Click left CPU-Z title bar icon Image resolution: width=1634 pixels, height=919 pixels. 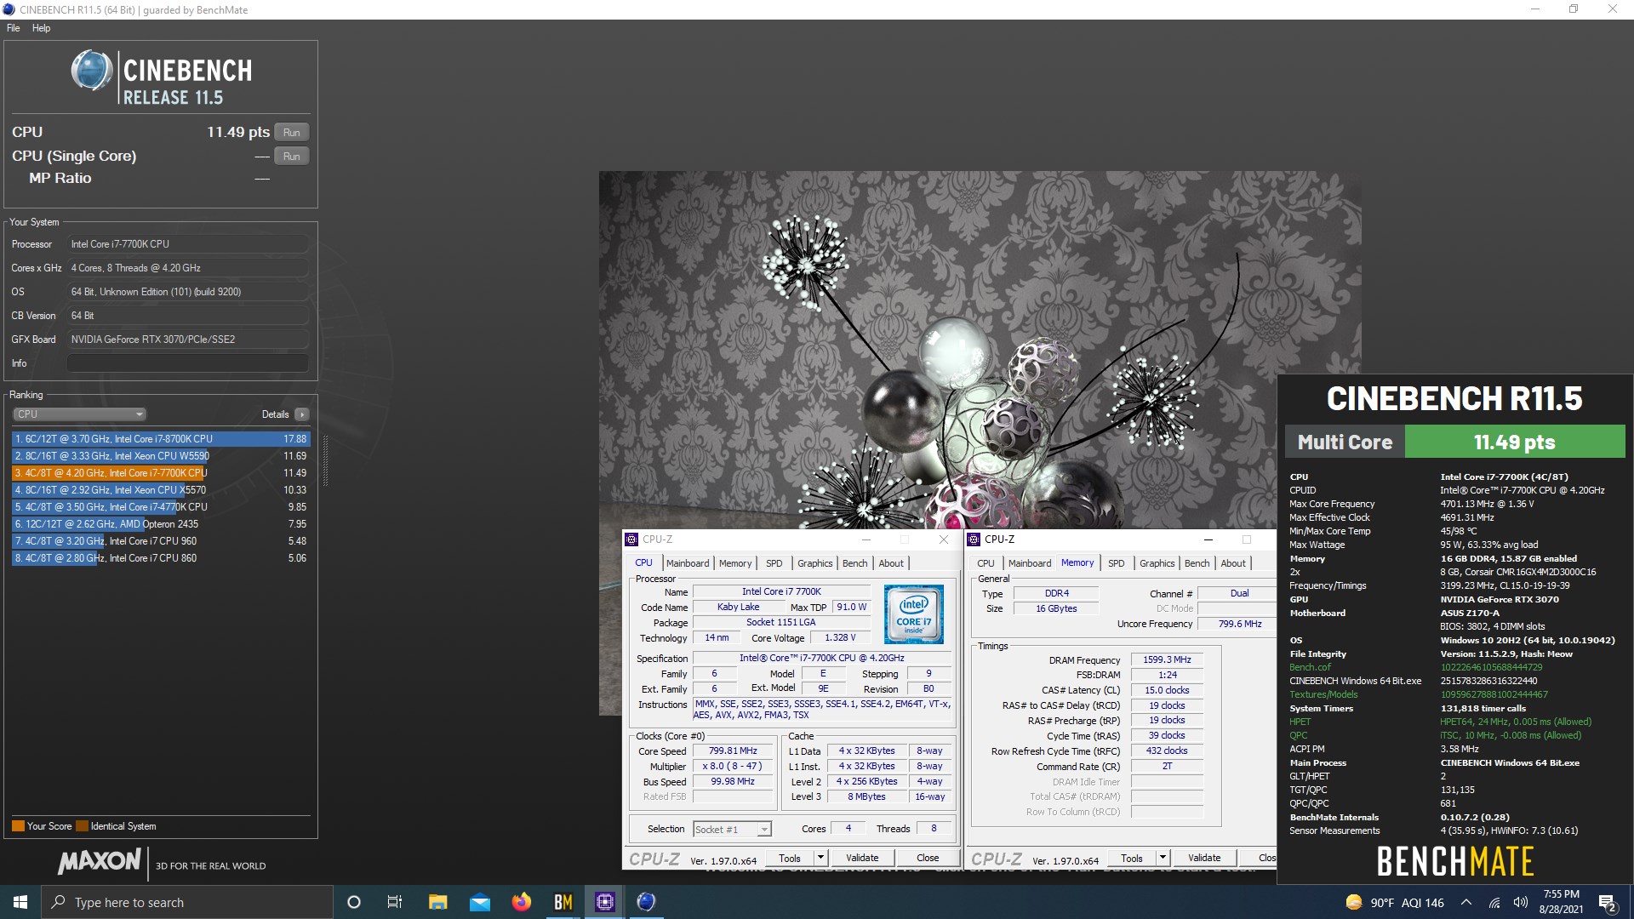click(x=631, y=539)
